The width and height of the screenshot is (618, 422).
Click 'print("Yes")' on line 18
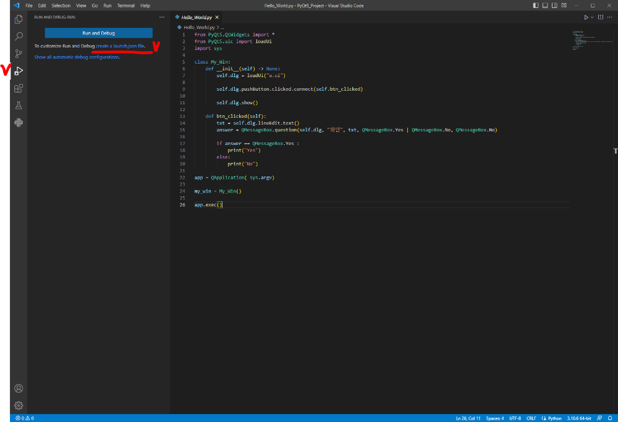[244, 151]
